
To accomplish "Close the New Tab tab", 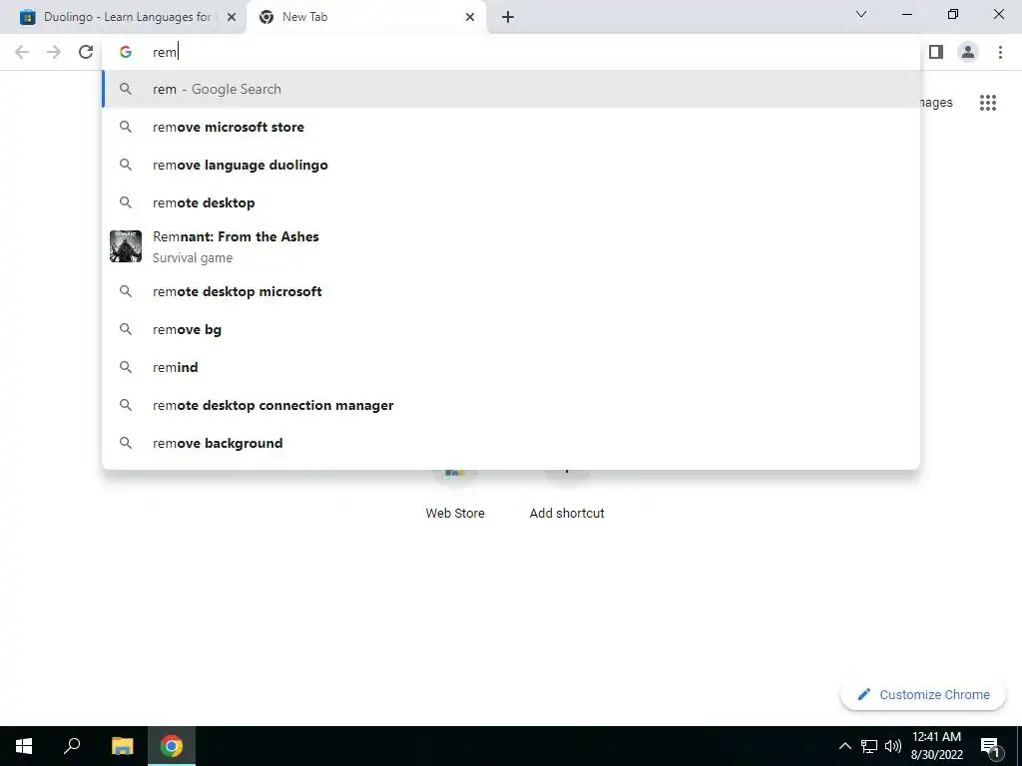I will [x=470, y=17].
